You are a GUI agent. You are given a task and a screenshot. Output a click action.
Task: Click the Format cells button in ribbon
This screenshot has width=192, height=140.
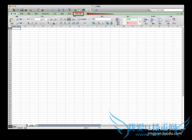(160, 21)
